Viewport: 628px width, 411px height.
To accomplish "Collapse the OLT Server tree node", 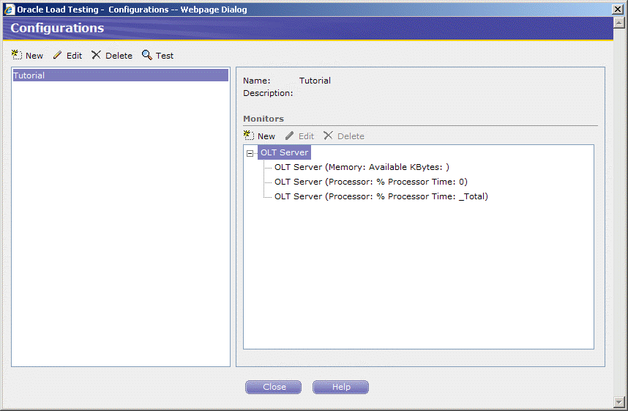I will point(250,153).
